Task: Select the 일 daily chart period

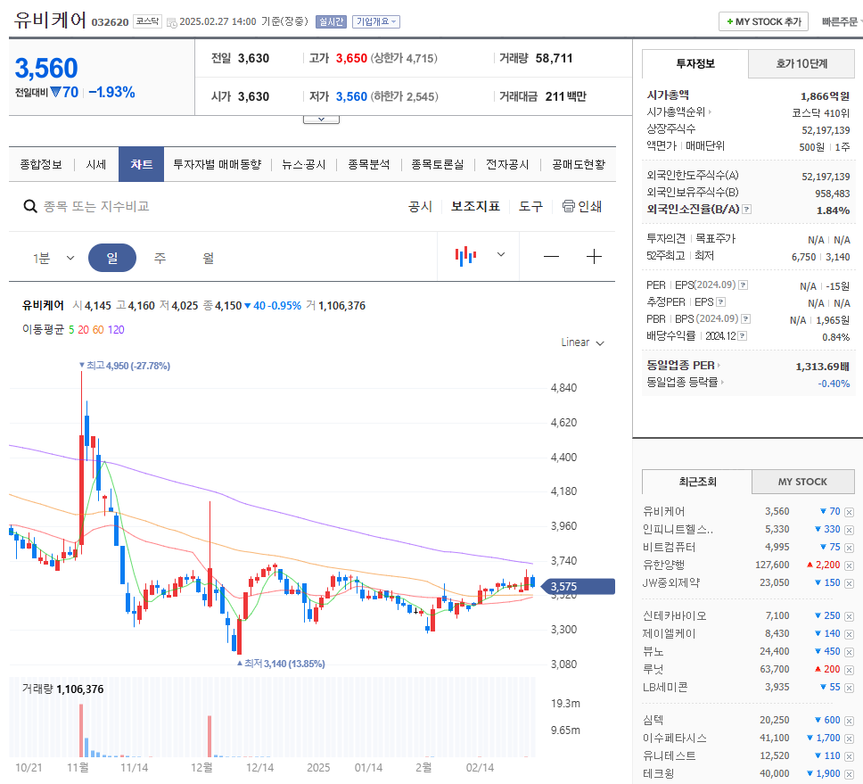Action: click(112, 256)
